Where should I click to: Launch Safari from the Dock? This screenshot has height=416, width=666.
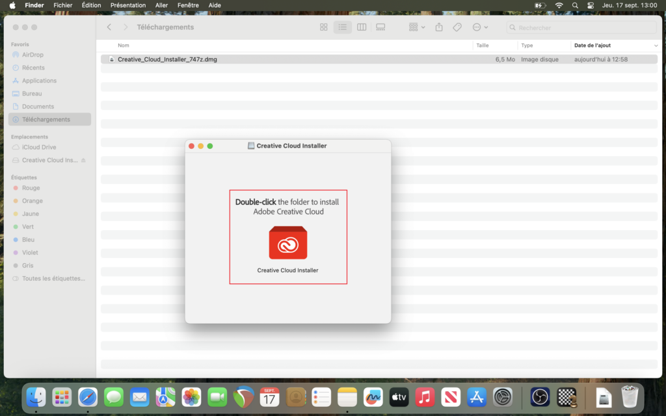click(x=88, y=397)
